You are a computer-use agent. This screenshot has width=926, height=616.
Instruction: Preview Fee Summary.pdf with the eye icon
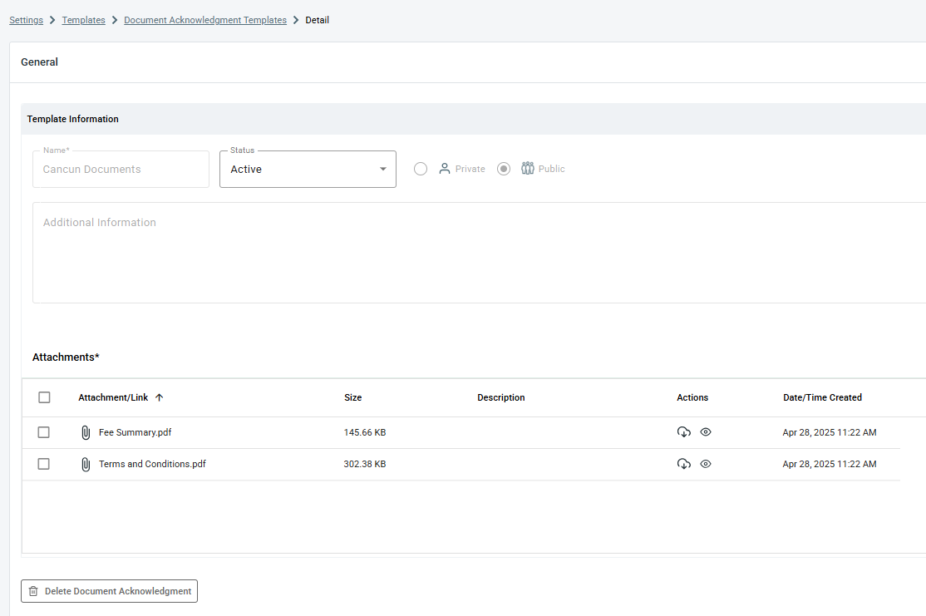(706, 432)
